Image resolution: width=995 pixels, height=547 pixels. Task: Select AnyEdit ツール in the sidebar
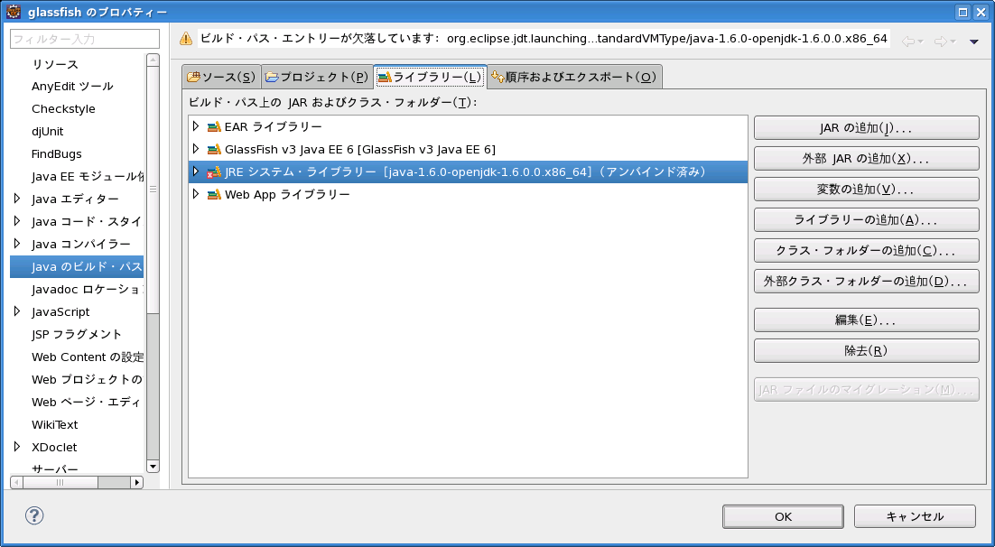[x=72, y=87]
